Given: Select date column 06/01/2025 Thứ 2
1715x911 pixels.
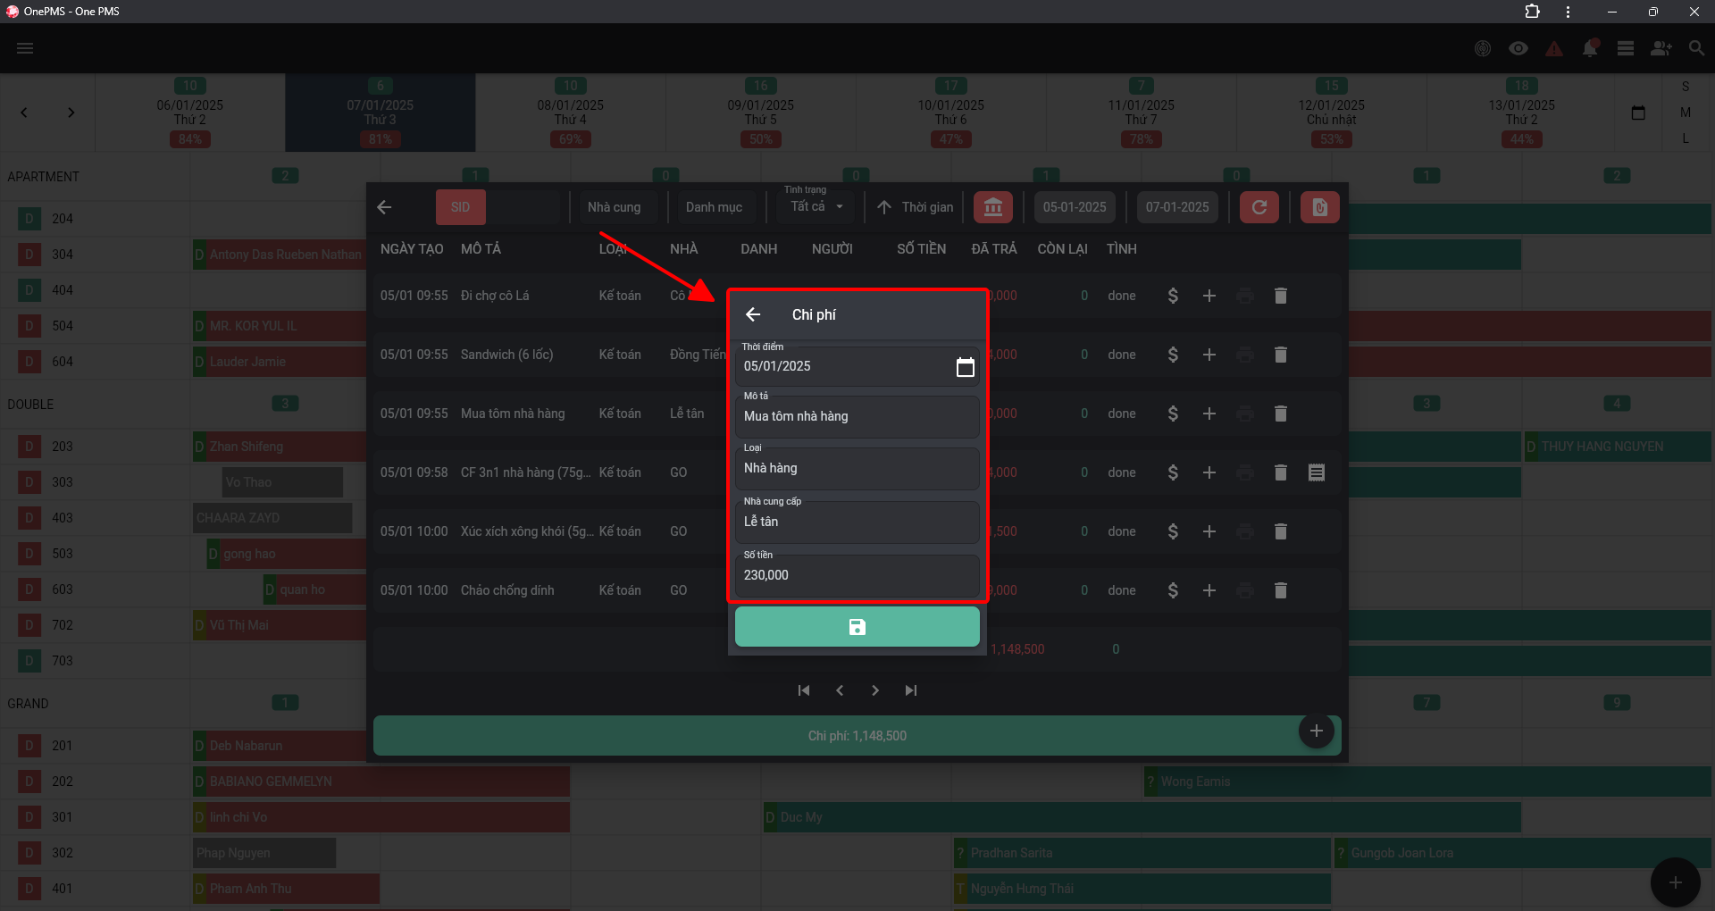Looking at the screenshot, I should 190,113.
